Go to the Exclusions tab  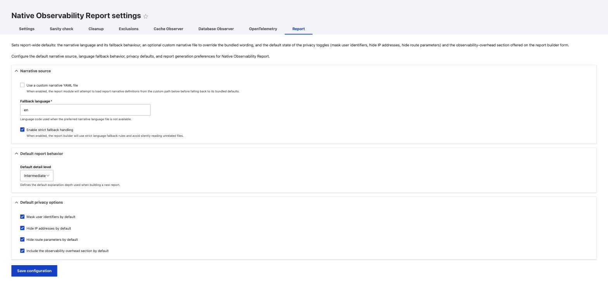tap(128, 29)
